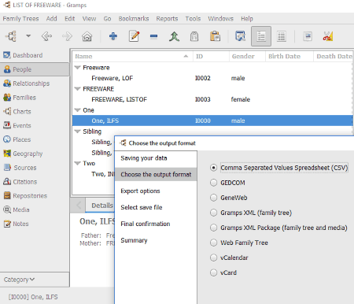Sort by the ID column header
Image resolution: width=354 pixels, height=304 pixels.
(x=211, y=56)
